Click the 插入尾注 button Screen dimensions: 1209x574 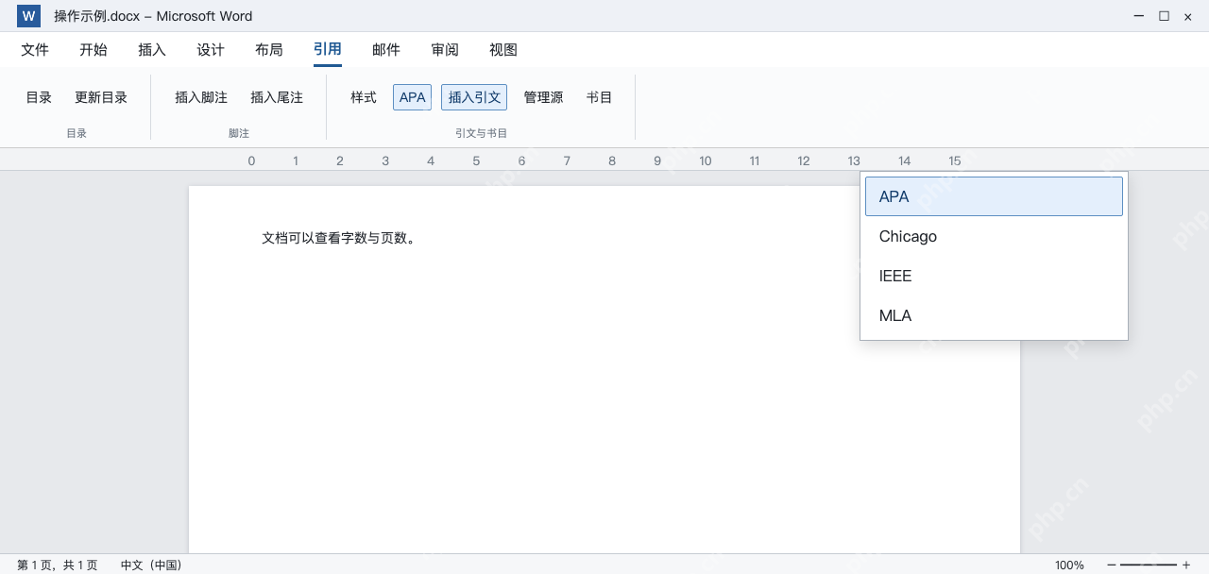277,97
